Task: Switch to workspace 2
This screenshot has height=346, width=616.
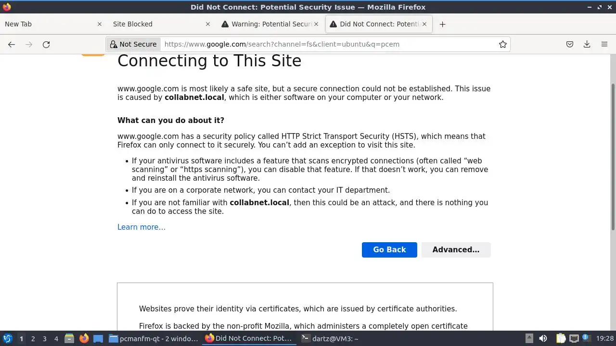Action: pyautogui.click(x=33, y=339)
